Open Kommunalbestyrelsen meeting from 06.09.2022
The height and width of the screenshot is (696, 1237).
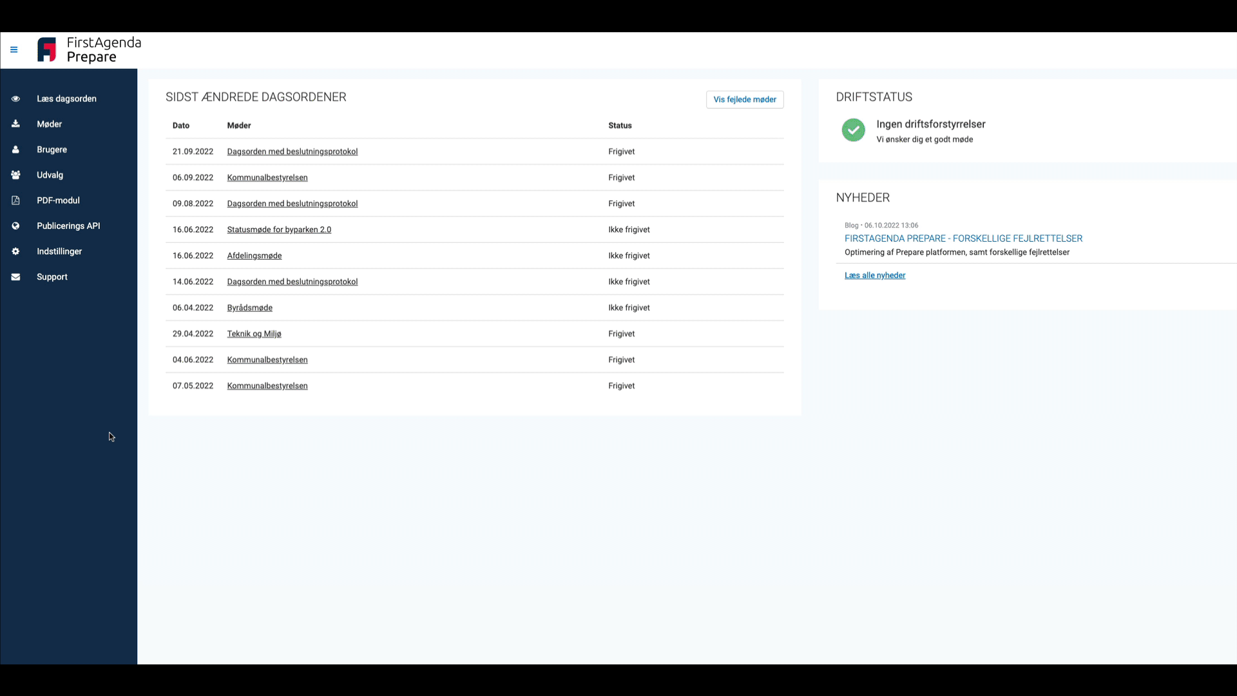tap(267, 177)
